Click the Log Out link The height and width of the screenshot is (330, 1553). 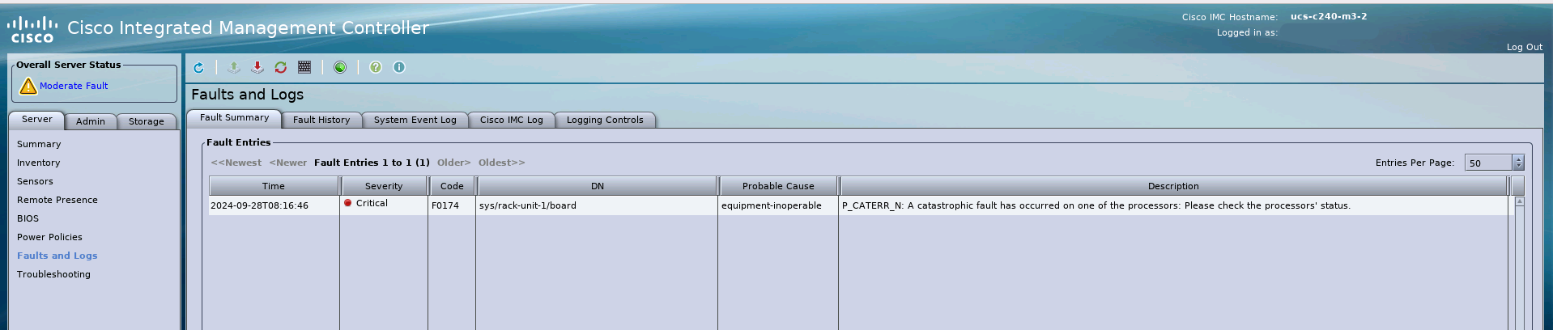point(1524,47)
